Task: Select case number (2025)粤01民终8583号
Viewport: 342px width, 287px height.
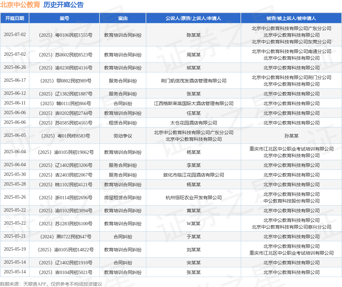Action: point(66,136)
